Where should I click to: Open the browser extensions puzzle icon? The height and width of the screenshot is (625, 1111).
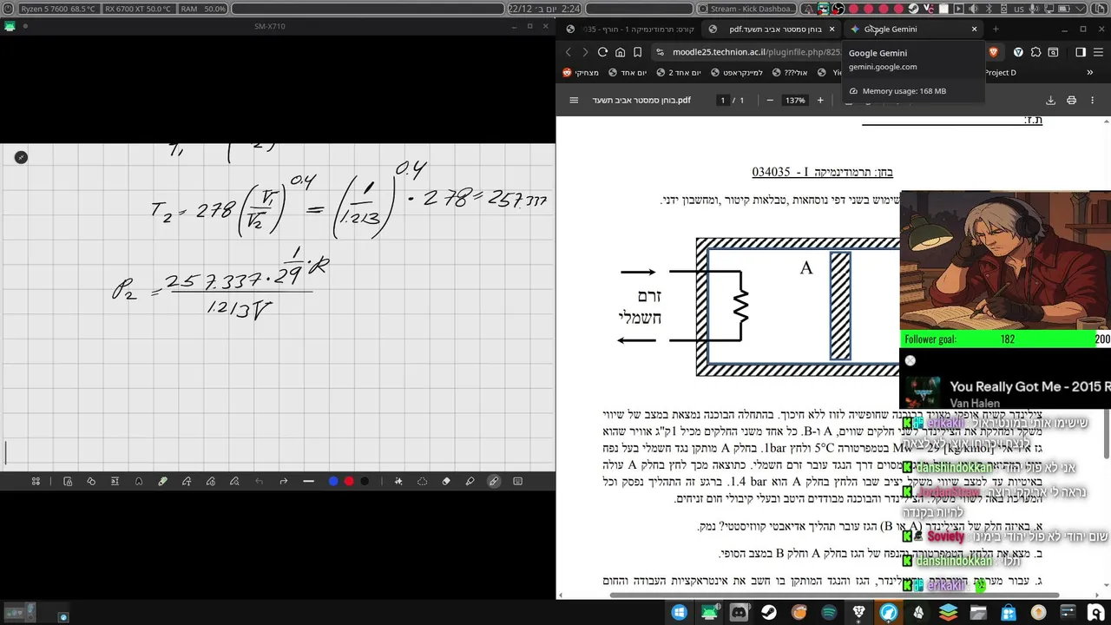(1035, 52)
